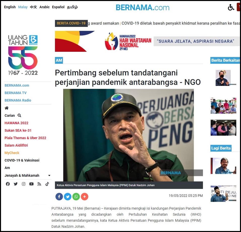The image size is (241, 232).
Task: Open accessibility wheelchair icon
Action: 231,7
